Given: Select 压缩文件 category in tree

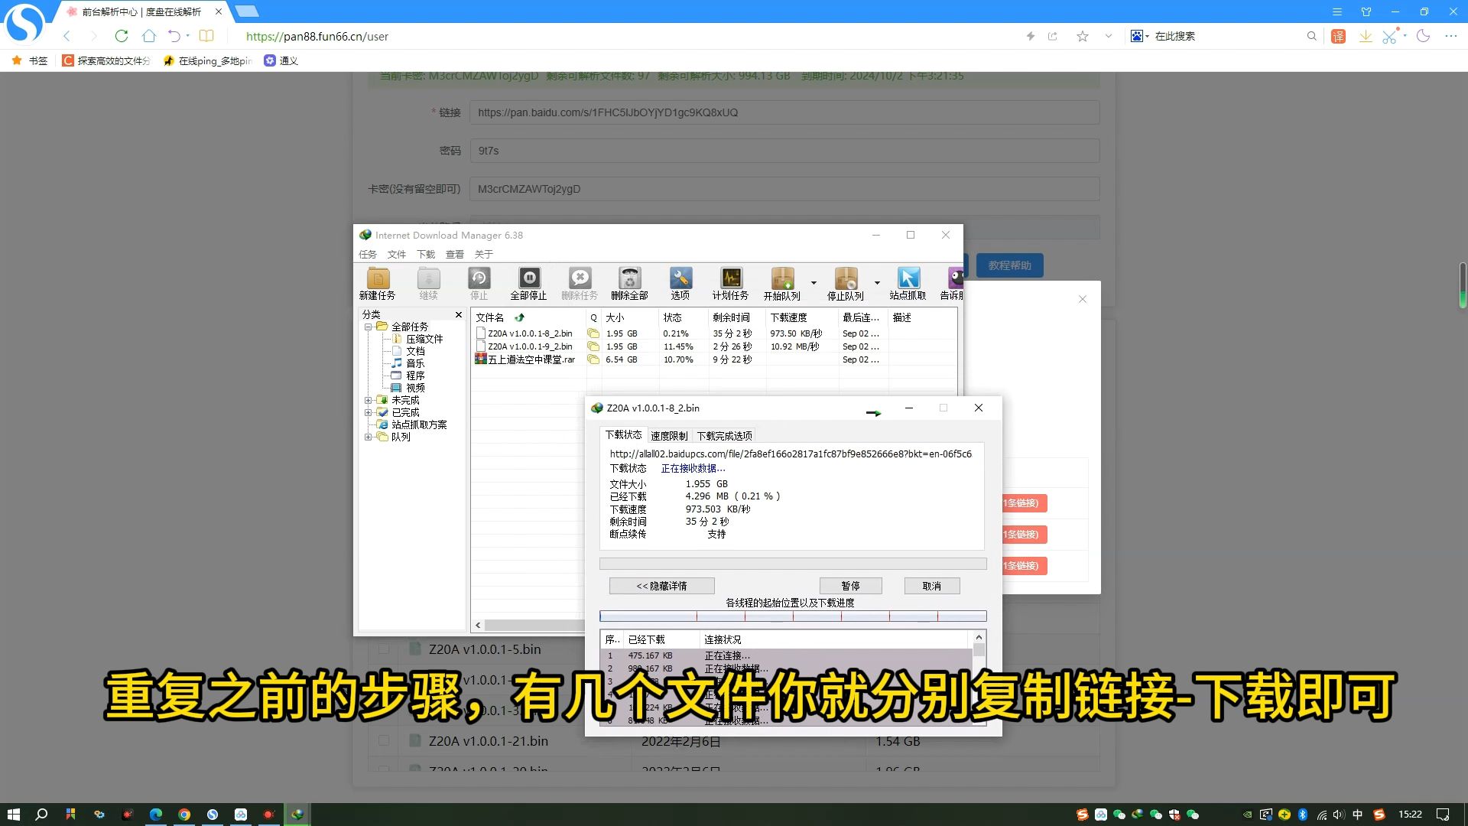Looking at the screenshot, I should click(424, 339).
